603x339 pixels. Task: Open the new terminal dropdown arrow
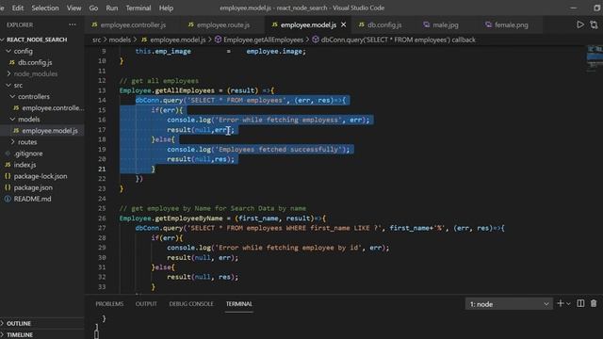click(568, 304)
